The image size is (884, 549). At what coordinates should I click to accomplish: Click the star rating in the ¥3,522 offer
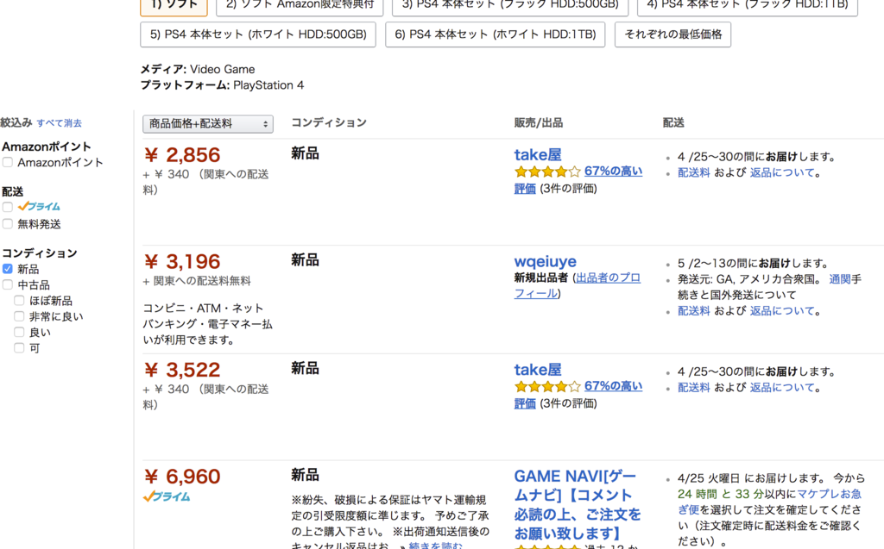pos(546,387)
